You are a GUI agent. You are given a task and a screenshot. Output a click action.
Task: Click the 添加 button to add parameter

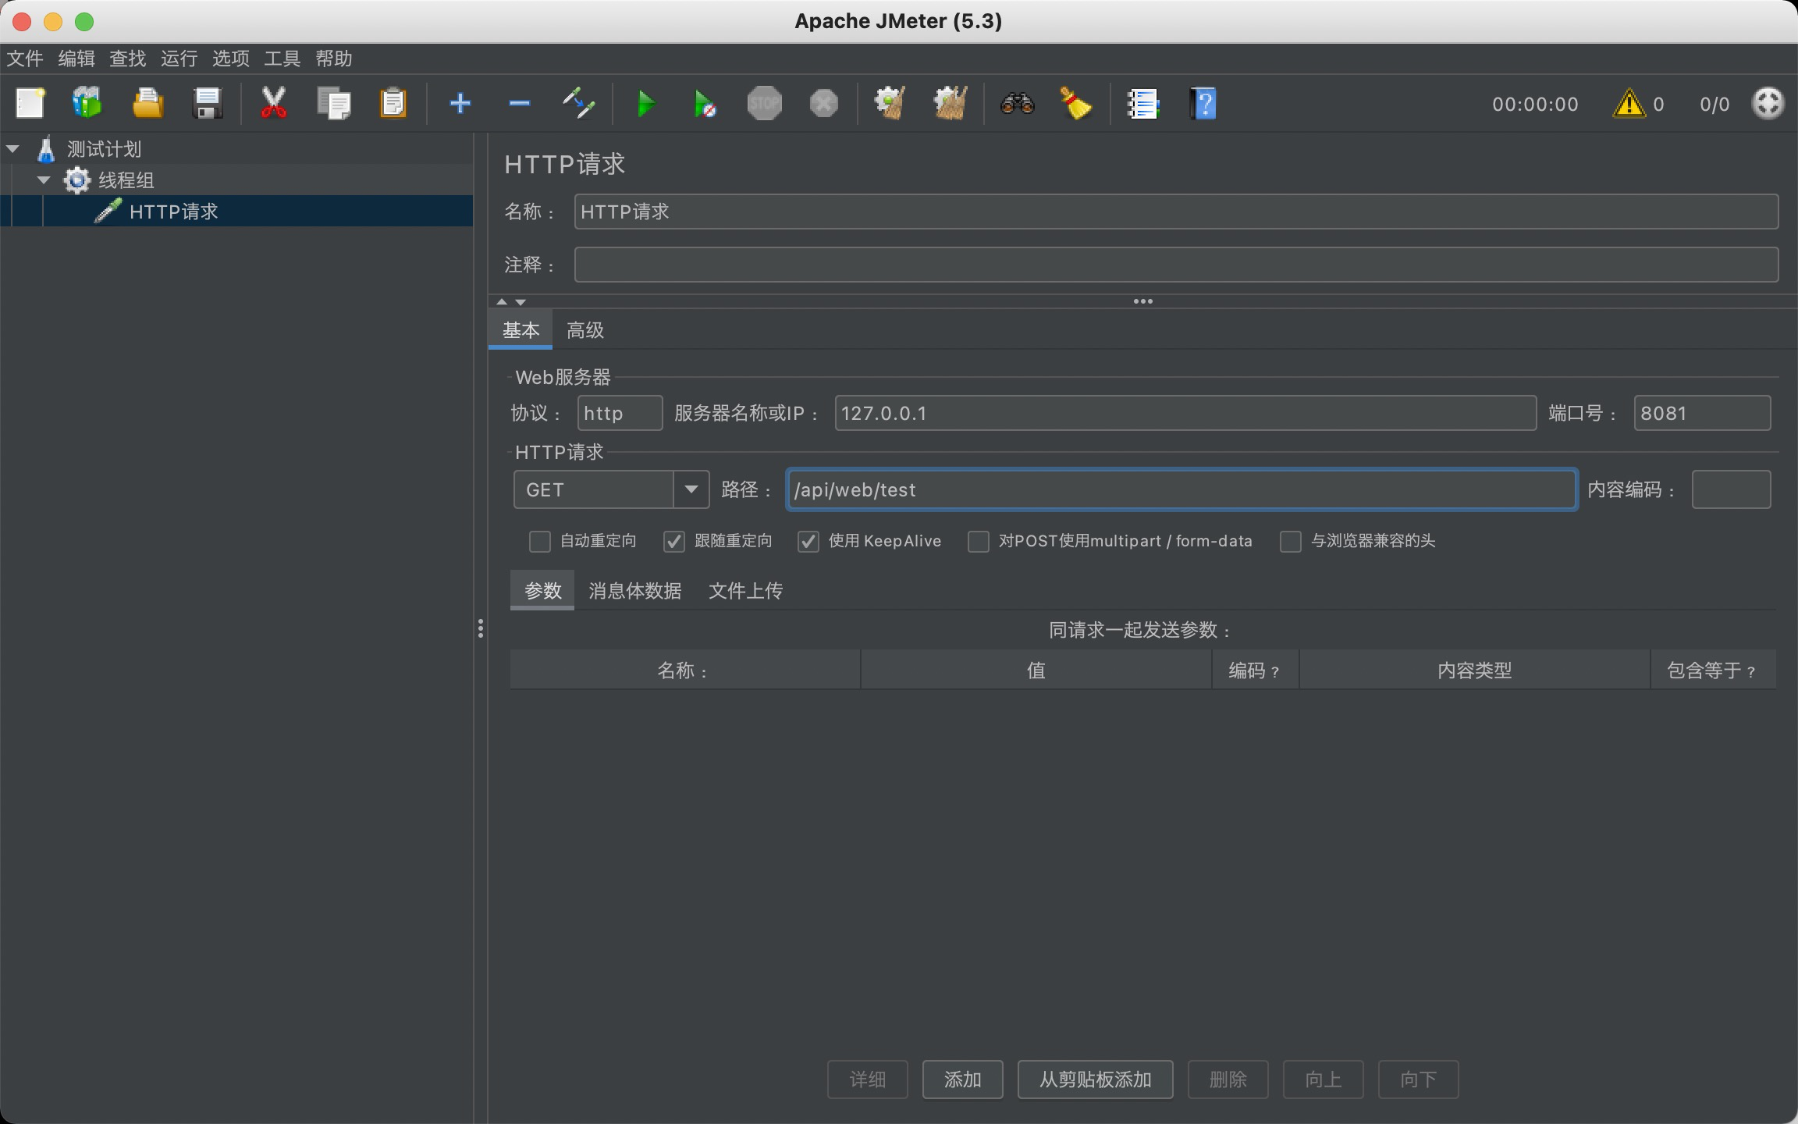(962, 1080)
